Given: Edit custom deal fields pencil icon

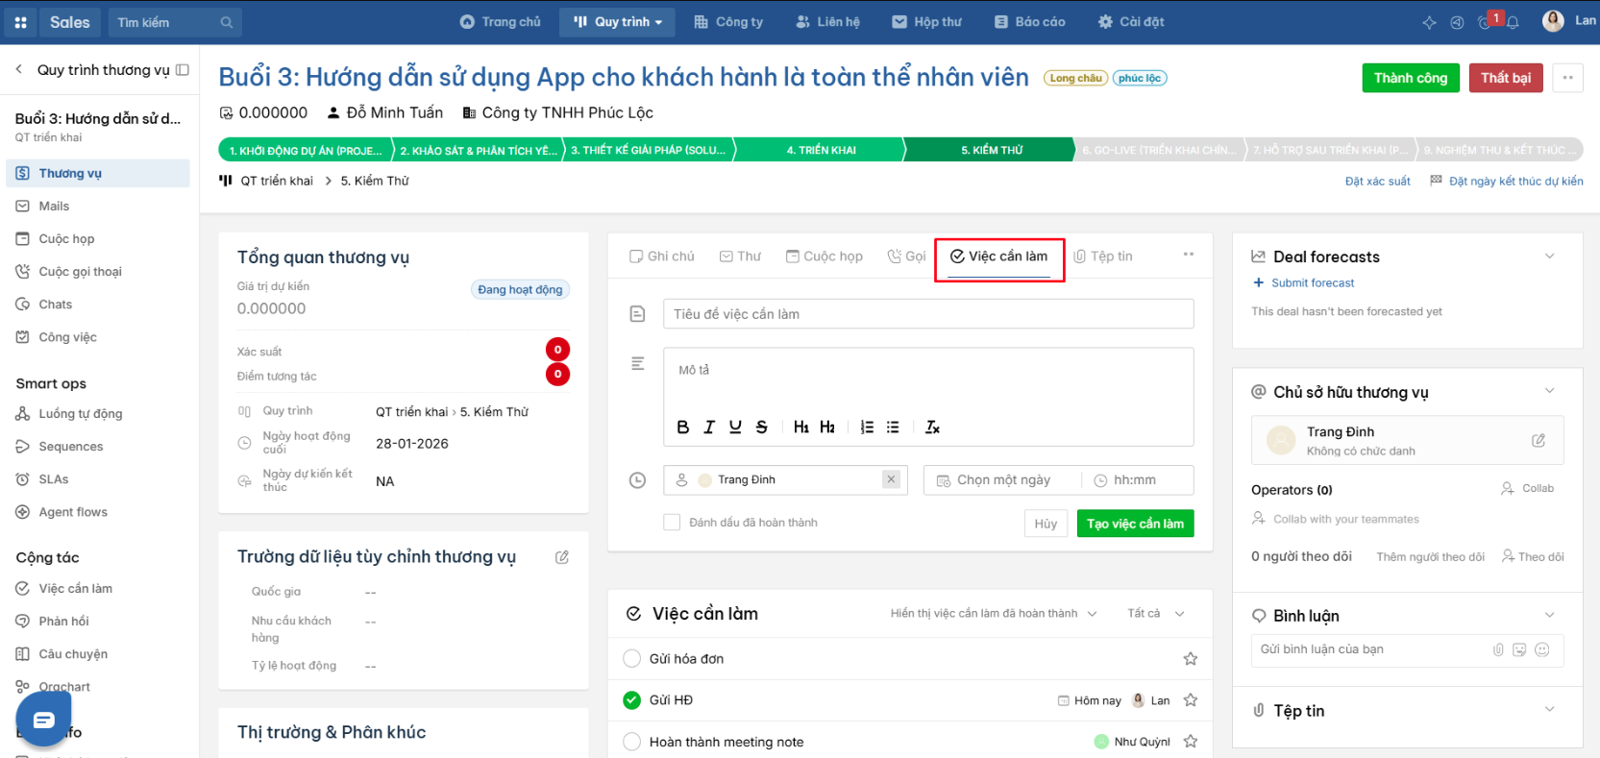Looking at the screenshot, I should pyautogui.click(x=562, y=557).
